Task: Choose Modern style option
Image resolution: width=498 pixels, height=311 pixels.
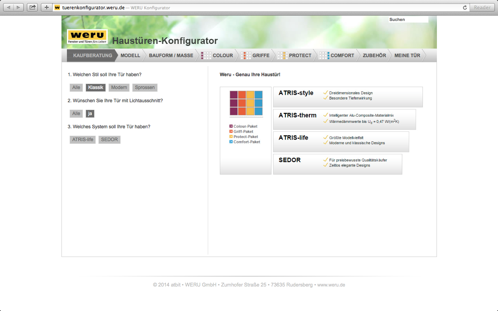Action: 119,87
